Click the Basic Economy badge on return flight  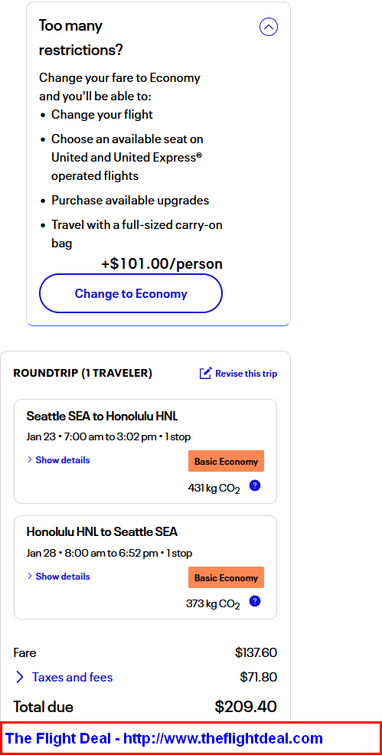[226, 578]
